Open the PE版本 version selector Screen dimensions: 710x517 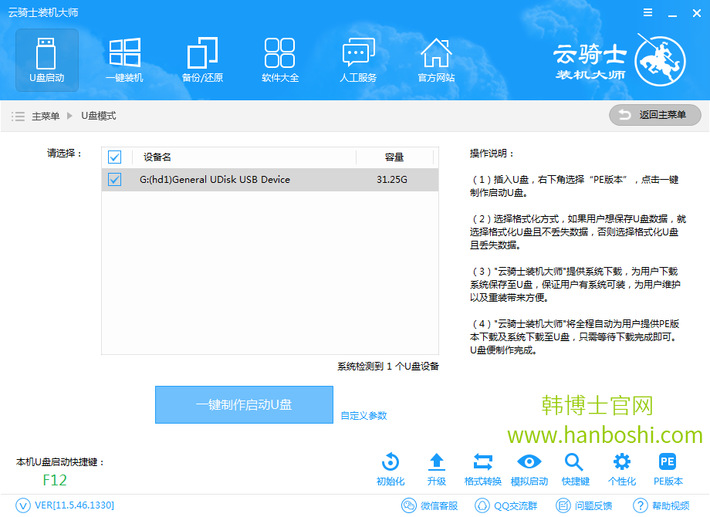click(668, 467)
